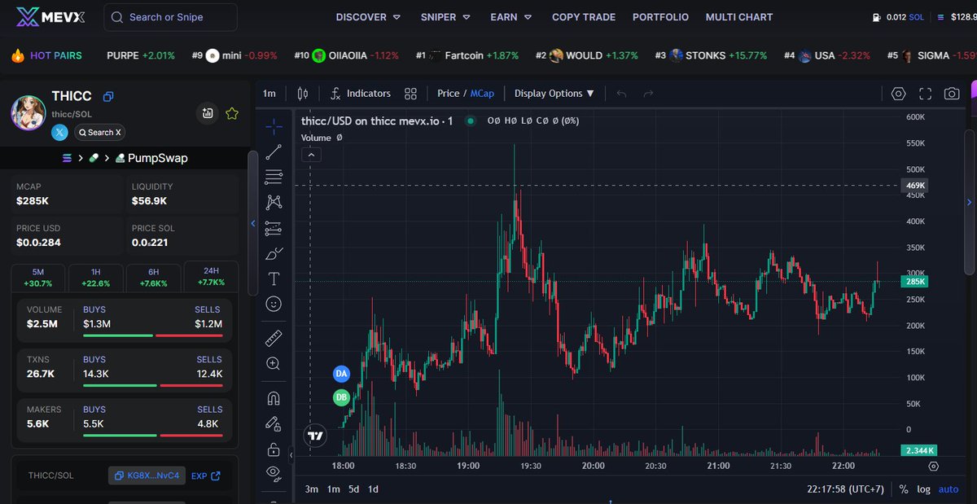
Task: Toggle percent scale on chart
Action: (x=904, y=489)
